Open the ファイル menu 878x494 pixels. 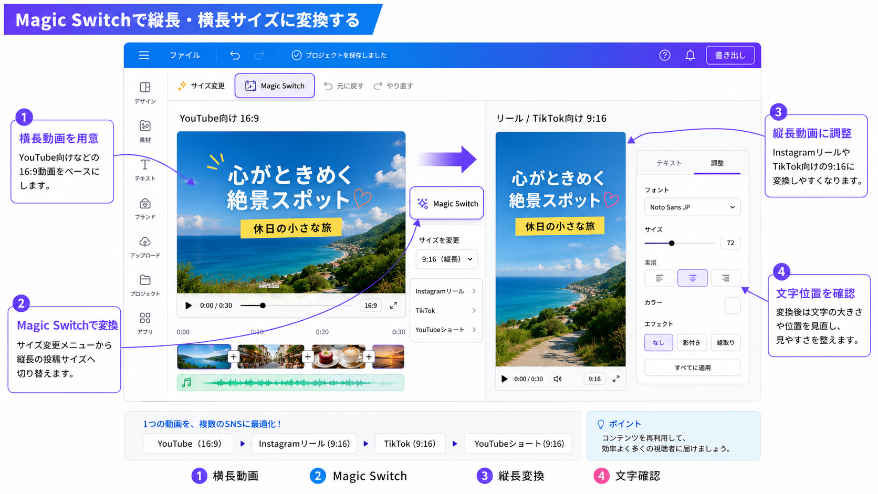point(184,55)
